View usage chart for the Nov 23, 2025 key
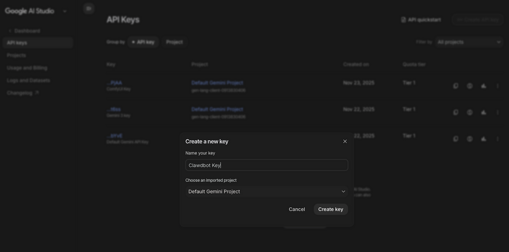 484,85
